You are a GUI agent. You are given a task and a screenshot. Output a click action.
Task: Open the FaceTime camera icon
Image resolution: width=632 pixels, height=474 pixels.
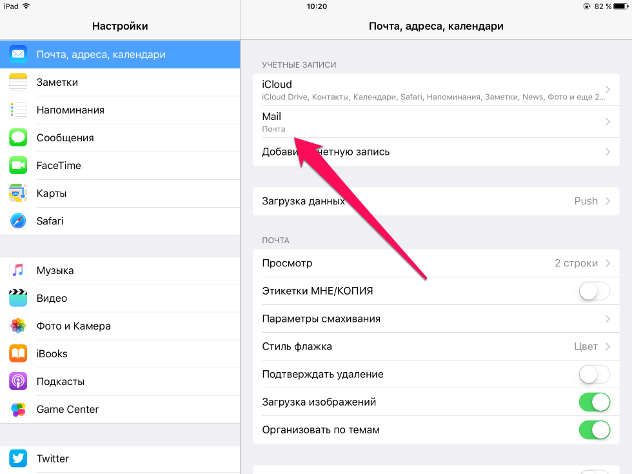tap(18, 166)
